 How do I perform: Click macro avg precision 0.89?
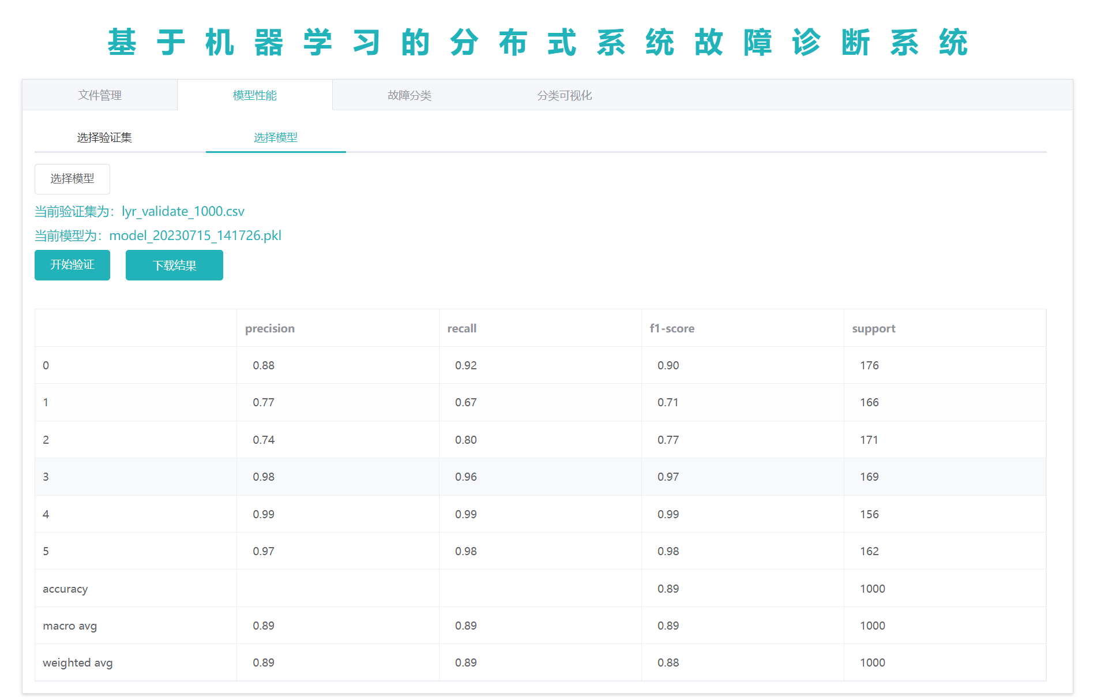264,626
